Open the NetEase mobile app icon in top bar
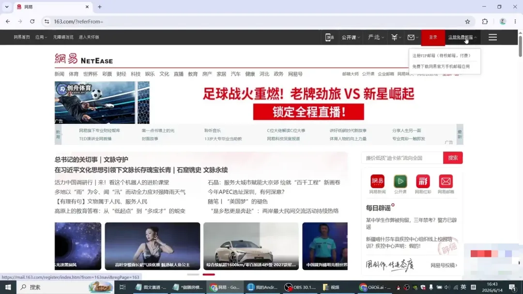523x294 pixels. tap(330, 37)
